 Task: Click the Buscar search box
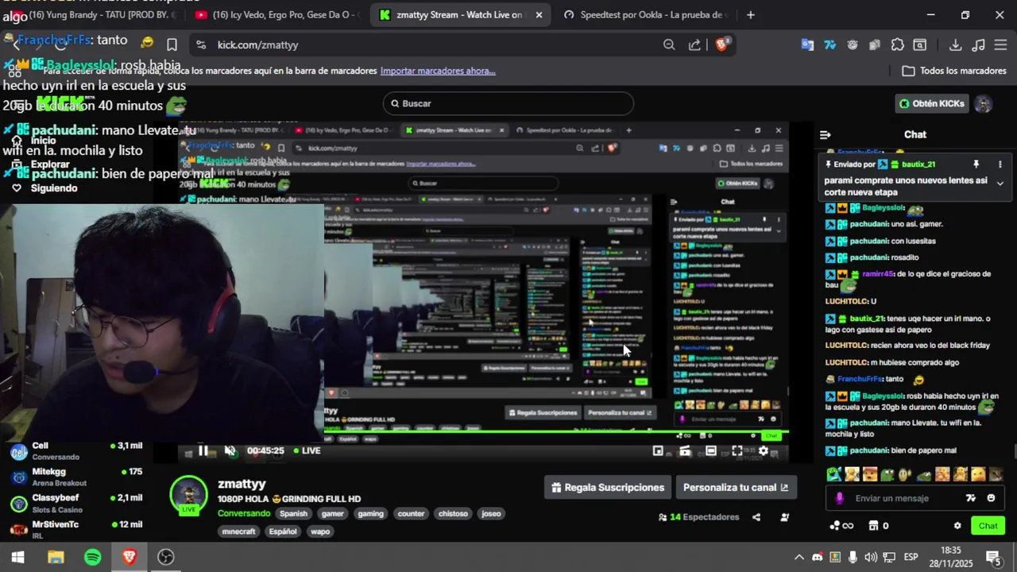point(508,103)
